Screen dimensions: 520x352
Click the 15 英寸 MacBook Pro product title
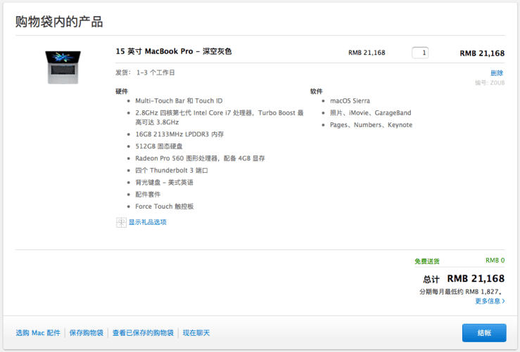pos(173,51)
